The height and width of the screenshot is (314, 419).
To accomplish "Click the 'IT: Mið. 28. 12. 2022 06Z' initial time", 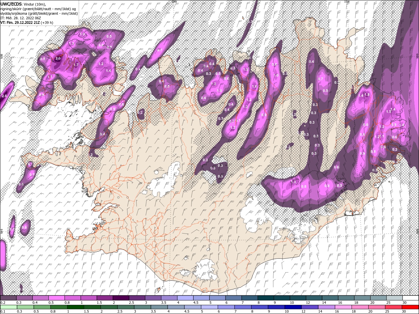I will pos(20,18).
